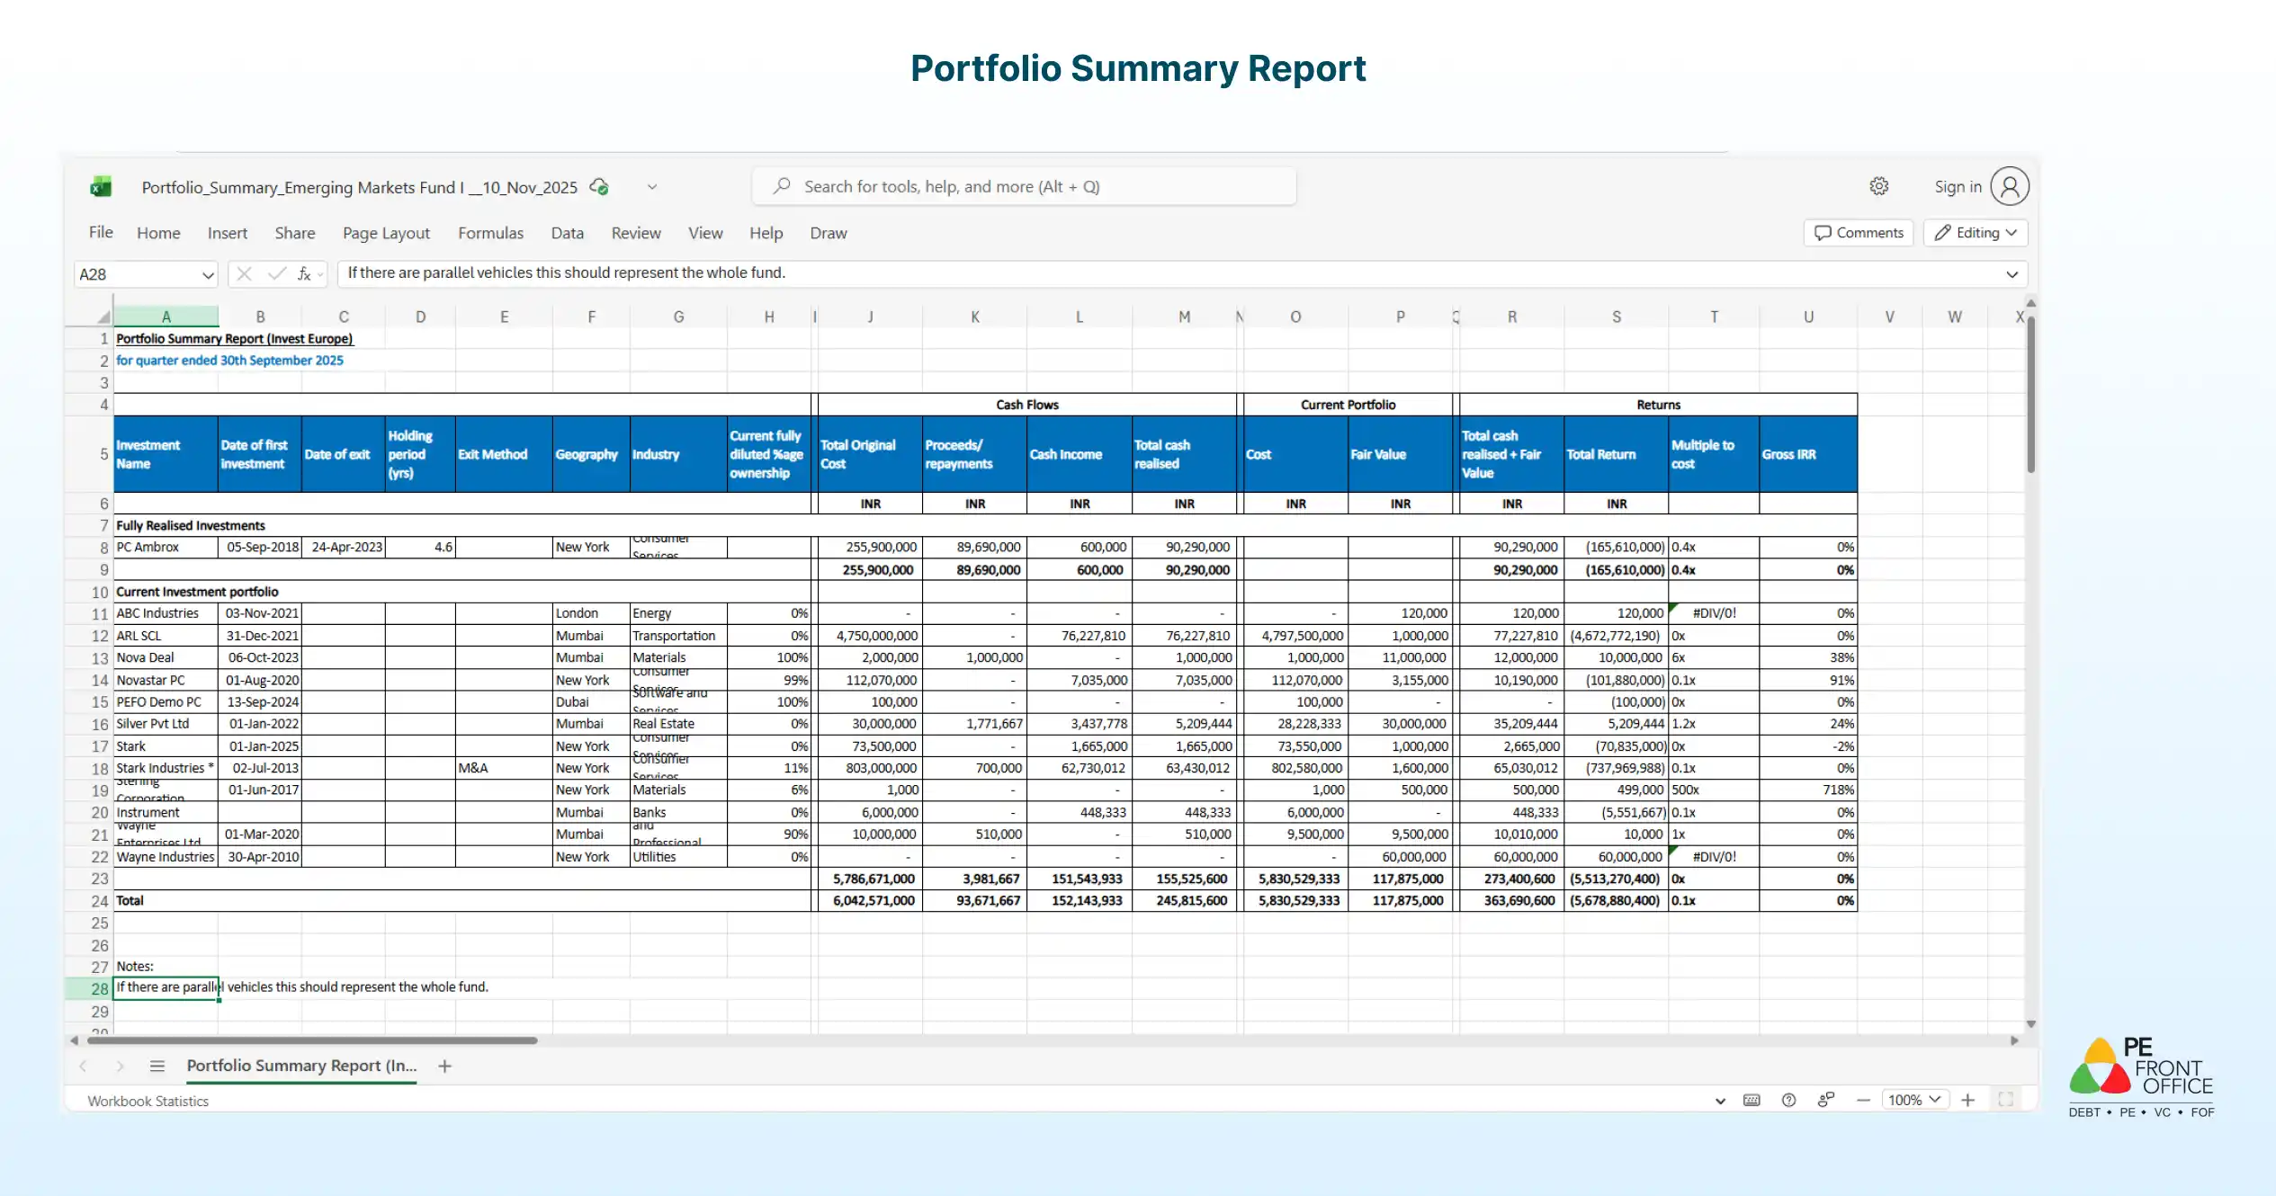
Task: Click the horizontal scroll right arrow
Action: tap(2014, 1040)
